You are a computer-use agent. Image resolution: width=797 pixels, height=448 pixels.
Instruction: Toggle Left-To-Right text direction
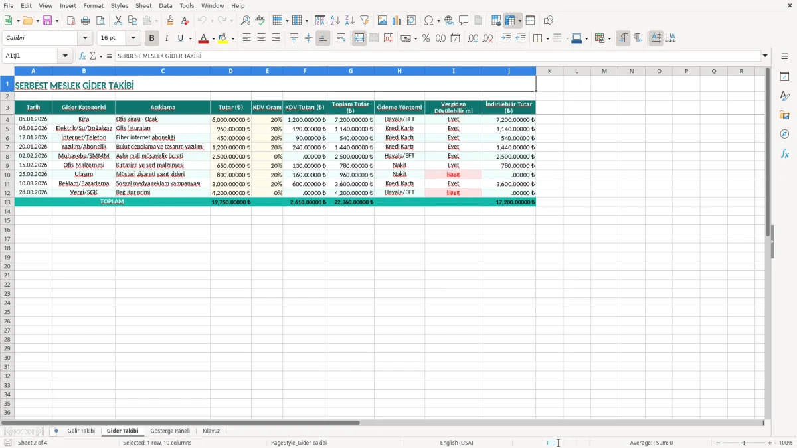tap(623, 38)
